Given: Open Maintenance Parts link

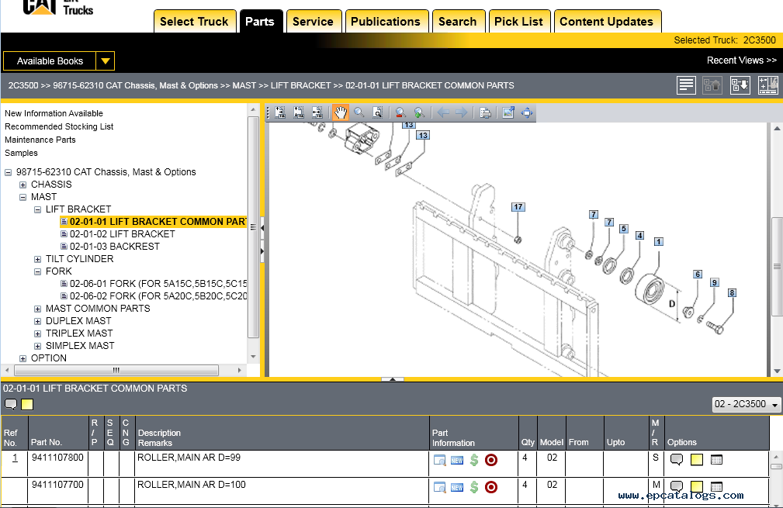Looking at the screenshot, I should (x=40, y=140).
